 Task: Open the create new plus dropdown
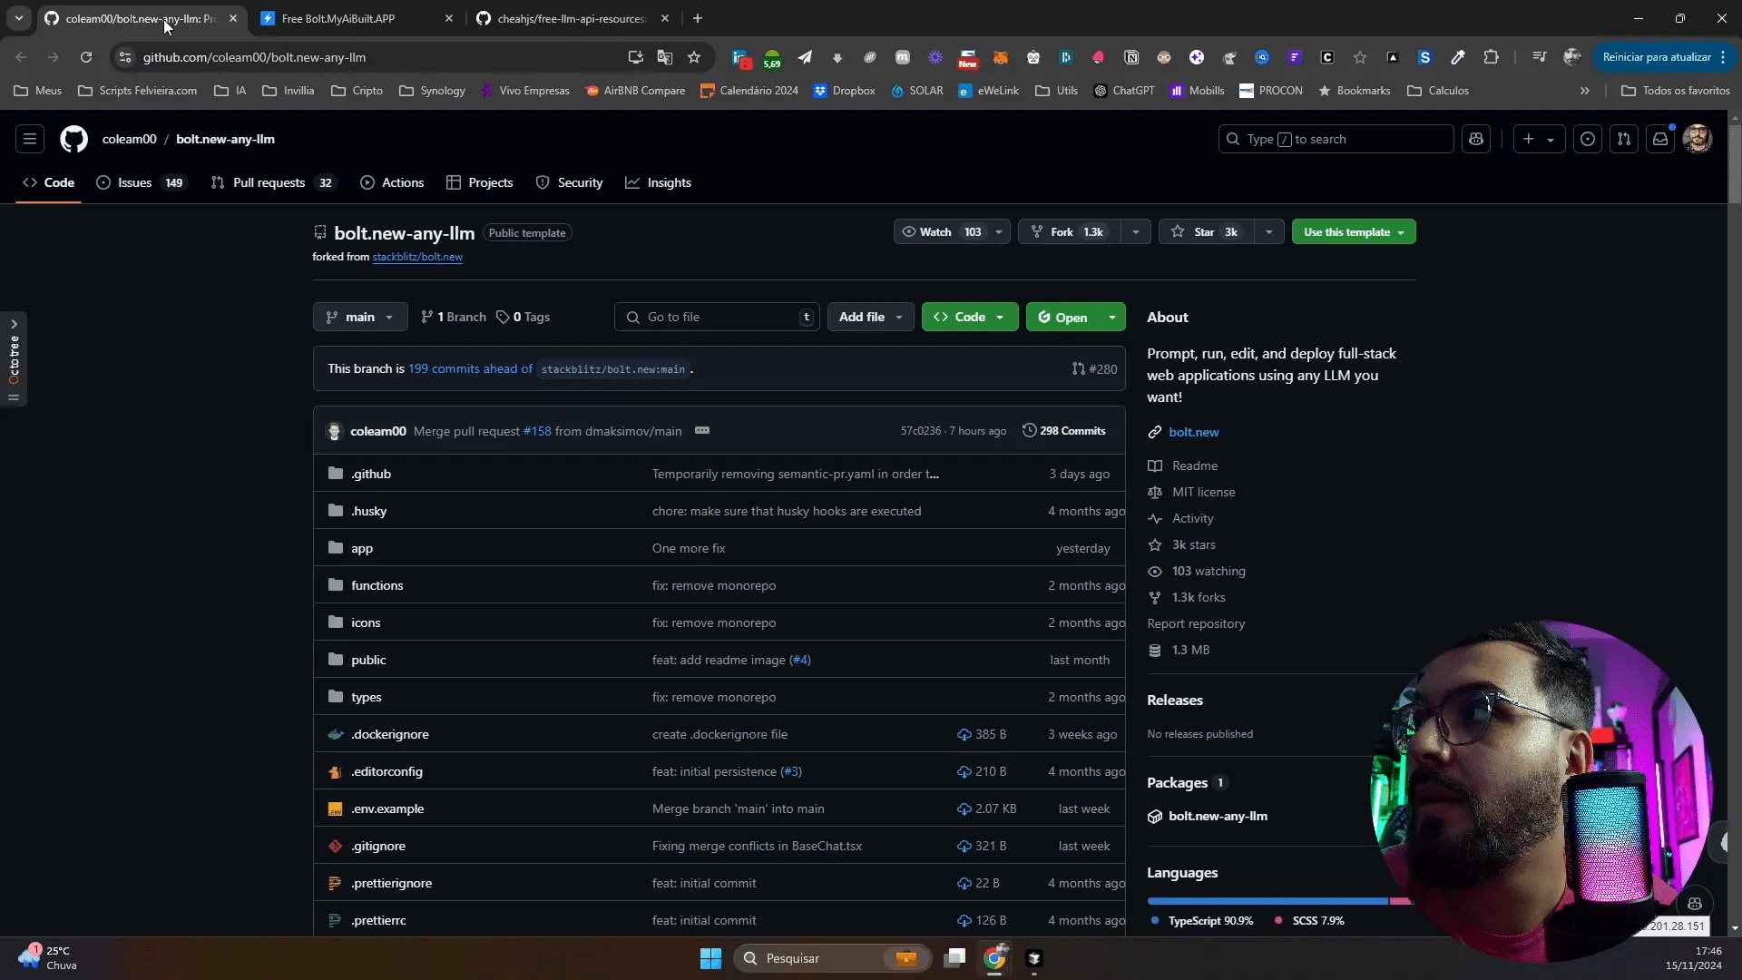coord(1539,139)
